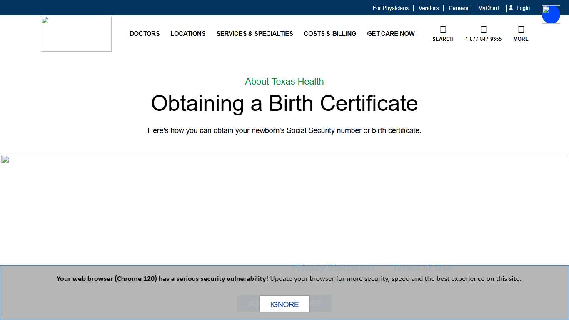
Task: Click the Careers link
Action: pyautogui.click(x=458, y=8)
